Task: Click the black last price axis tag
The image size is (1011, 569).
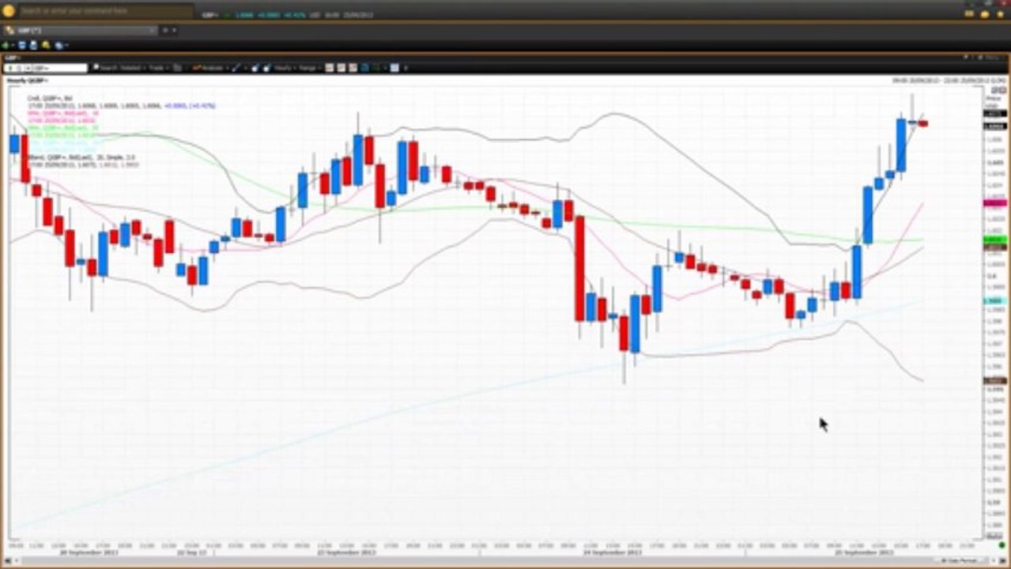Action: coord(994,126)
